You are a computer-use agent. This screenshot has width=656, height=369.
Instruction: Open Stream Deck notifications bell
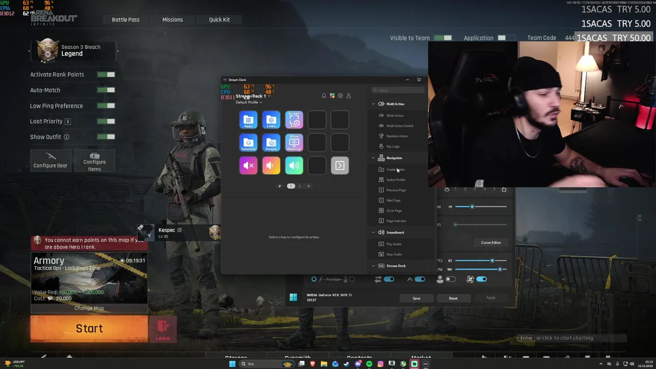324,96
